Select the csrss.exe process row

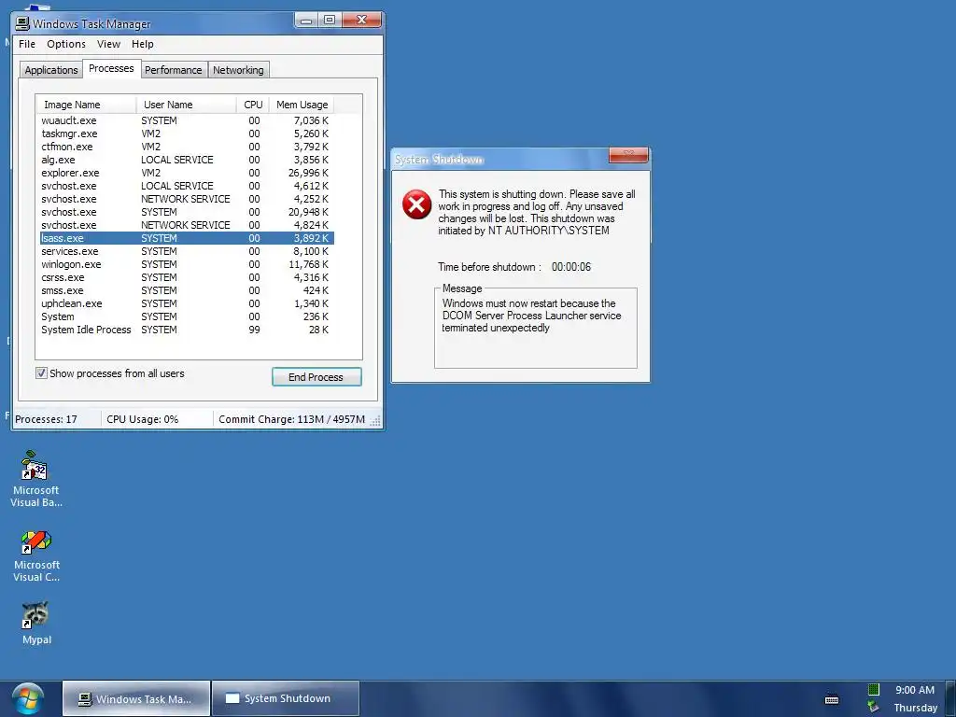(186, 277)
